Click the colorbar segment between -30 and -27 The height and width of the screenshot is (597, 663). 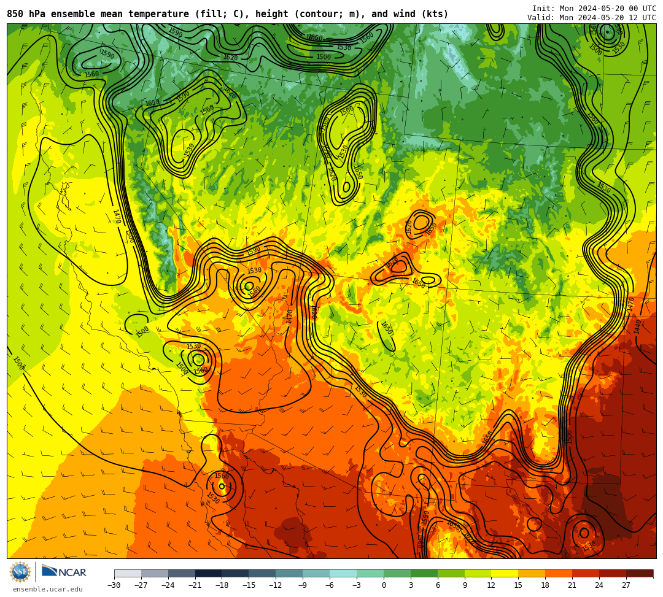[x=128, y=573]
